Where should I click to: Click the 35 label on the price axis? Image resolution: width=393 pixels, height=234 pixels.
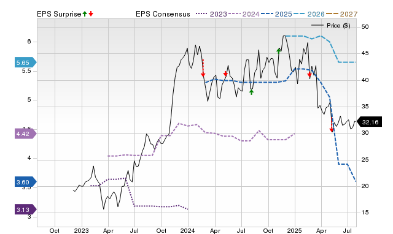(x=365, y=107)
